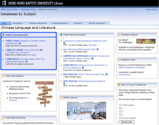Expand the Communication tab dropdown arrow
This screenshot has height=125, width=159.
69,24
